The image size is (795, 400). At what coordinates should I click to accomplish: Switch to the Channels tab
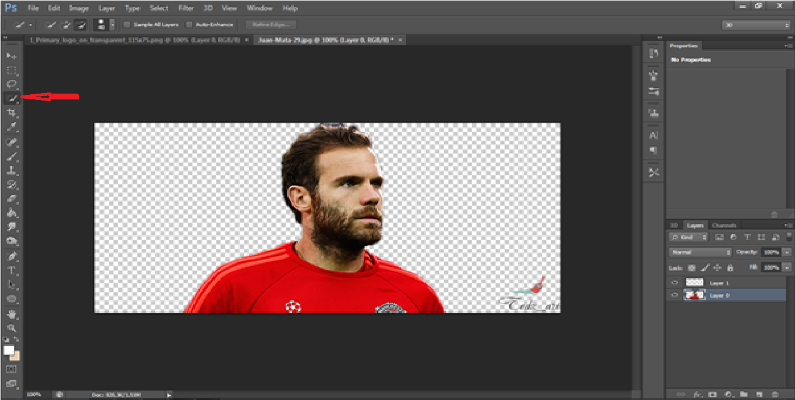point(724,225)
